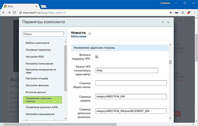This screenshot has height=126, width=198.
Task: Click the Каталог ЧПУ /blog/ field
Action: tap(127, 70)
